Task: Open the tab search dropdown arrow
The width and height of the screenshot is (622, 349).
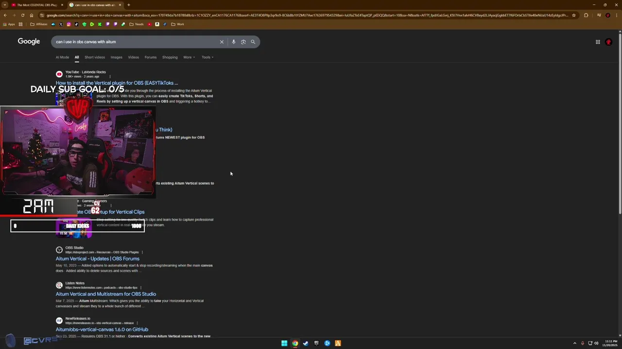Action: coord(5,5)
